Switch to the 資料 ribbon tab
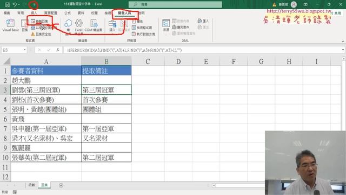This screenshot has height=195, width=346. point(81,13)
